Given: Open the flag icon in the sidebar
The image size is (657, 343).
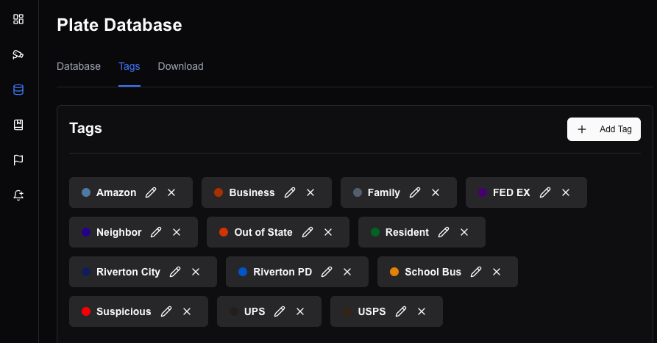Looking at the screenshot, I should click(x=18, y=160).
